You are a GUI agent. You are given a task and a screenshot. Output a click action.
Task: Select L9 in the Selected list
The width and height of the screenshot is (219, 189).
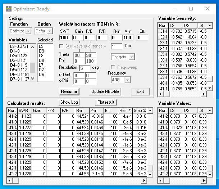pos(45,46)
